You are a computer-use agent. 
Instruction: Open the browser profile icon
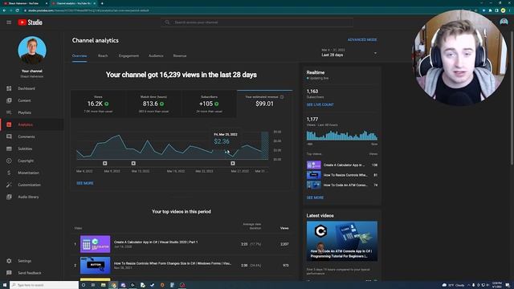point(503,10)
